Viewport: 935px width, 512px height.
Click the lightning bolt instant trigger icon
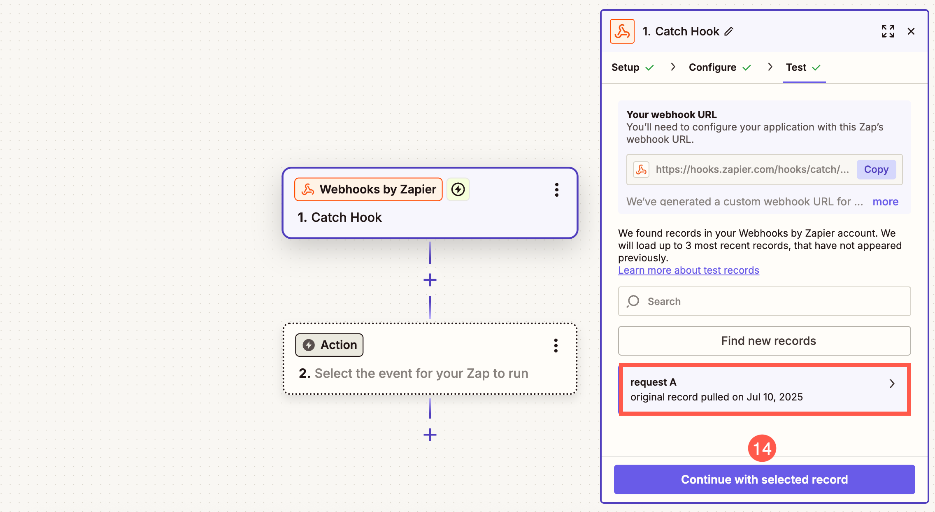458,189
